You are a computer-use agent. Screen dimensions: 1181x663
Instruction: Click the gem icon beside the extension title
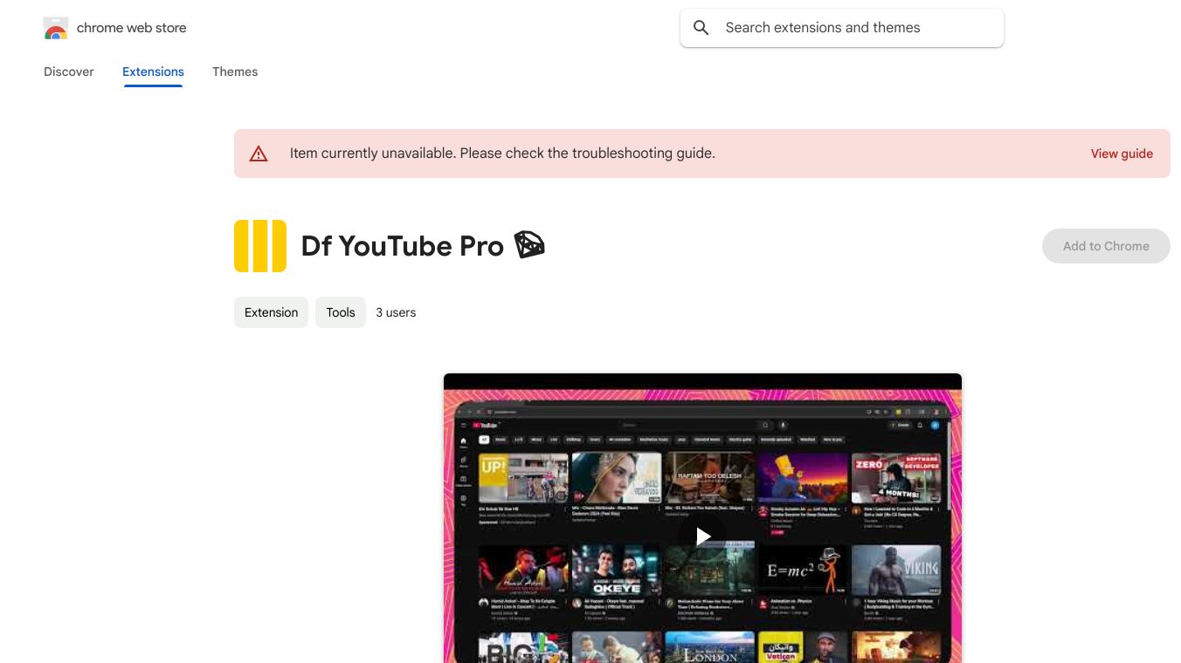click(x=528, y=245)
